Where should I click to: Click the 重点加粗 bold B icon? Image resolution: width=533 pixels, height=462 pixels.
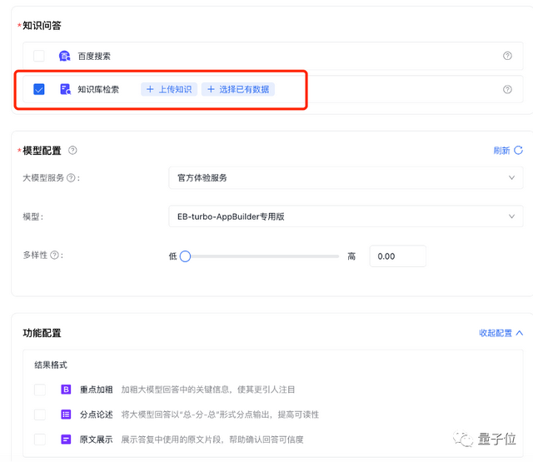pos(66,390)
